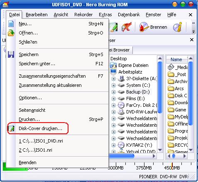Expand the Diskette (A:) drive node
Viewport: 198px width, 182px height.
(x=113, y=79)
